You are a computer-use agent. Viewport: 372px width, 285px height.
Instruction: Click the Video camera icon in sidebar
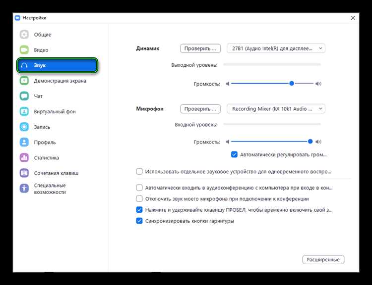[x=24, y=49]
